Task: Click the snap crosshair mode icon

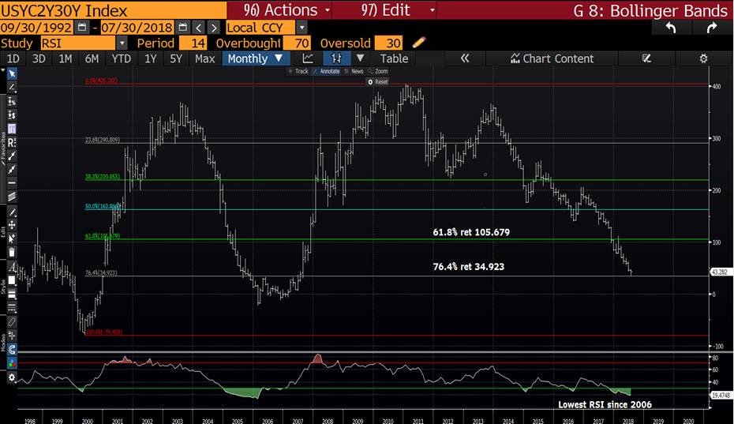Action: click(x=12, y=336)
